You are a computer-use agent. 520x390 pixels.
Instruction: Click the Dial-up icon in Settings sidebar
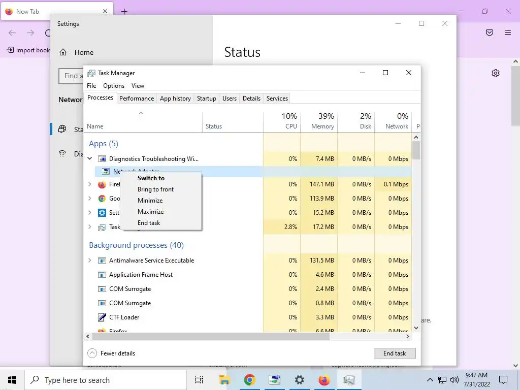coord(62,153)
